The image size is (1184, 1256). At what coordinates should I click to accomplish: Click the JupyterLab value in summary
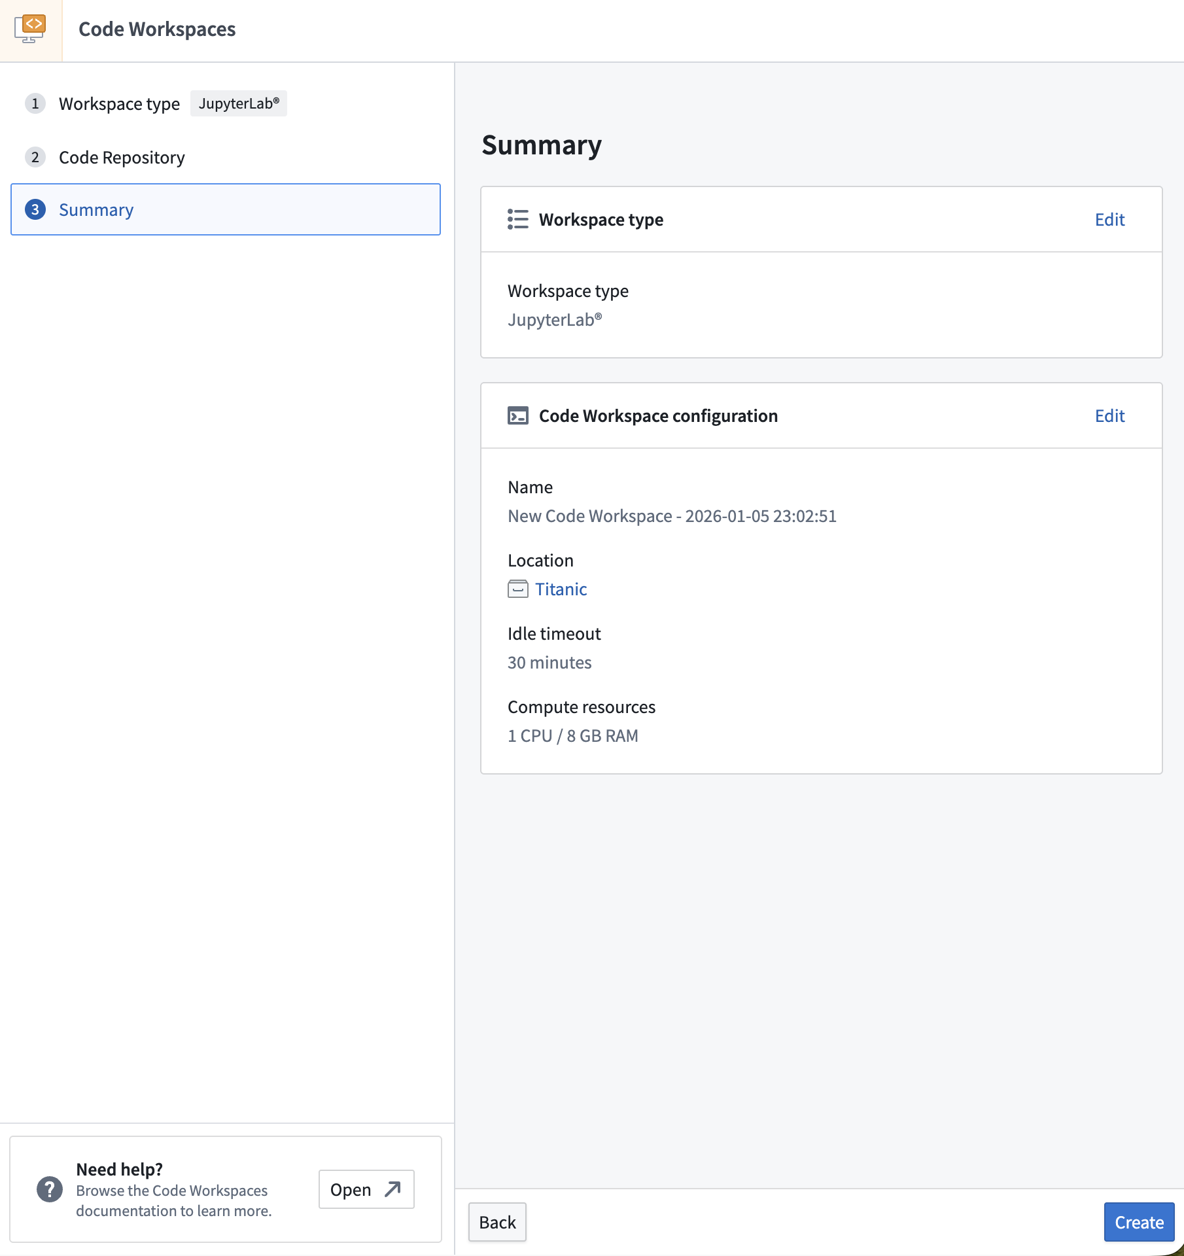(x=555, y=320)
